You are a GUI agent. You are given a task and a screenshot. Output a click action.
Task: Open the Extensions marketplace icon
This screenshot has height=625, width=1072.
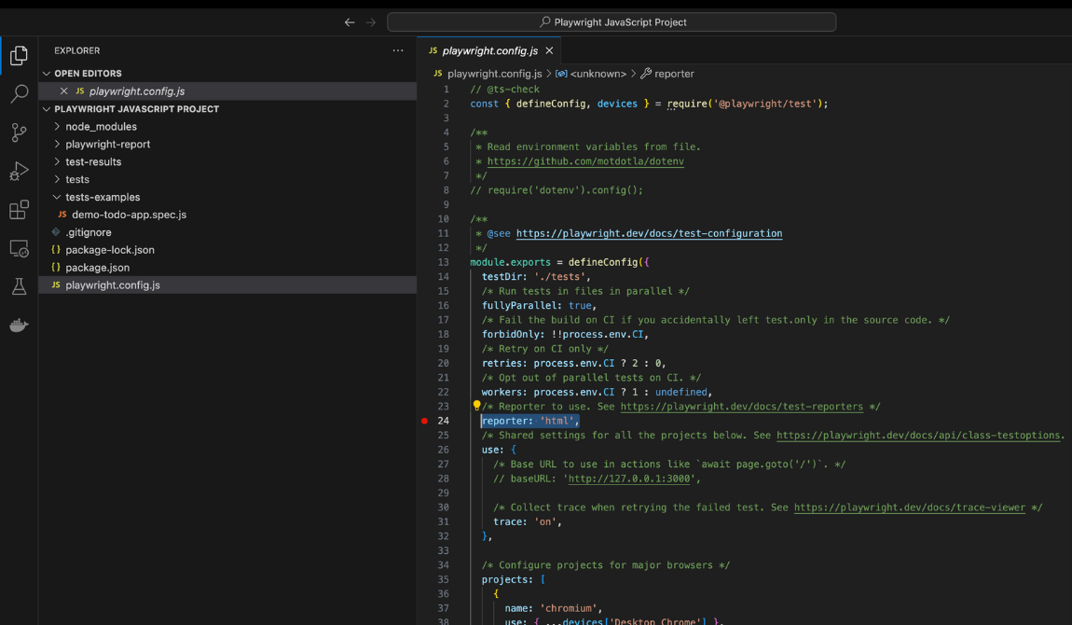click(19, 209)
